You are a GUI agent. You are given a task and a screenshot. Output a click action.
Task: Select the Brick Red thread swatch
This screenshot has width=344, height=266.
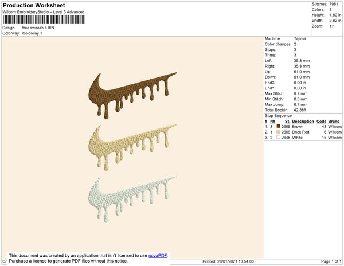pos(279,132)
